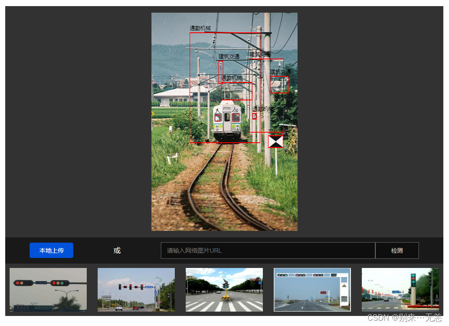
Task: Select the green arrow traffic light thumbnail
Action: pyautogui.click(x=400, y=290)
